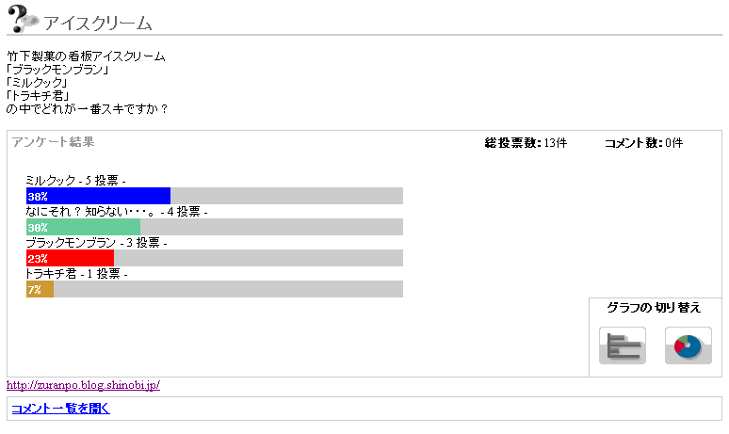
Task: Click the red ブラックモンブラン 23% bar
Action: [70, 258]
